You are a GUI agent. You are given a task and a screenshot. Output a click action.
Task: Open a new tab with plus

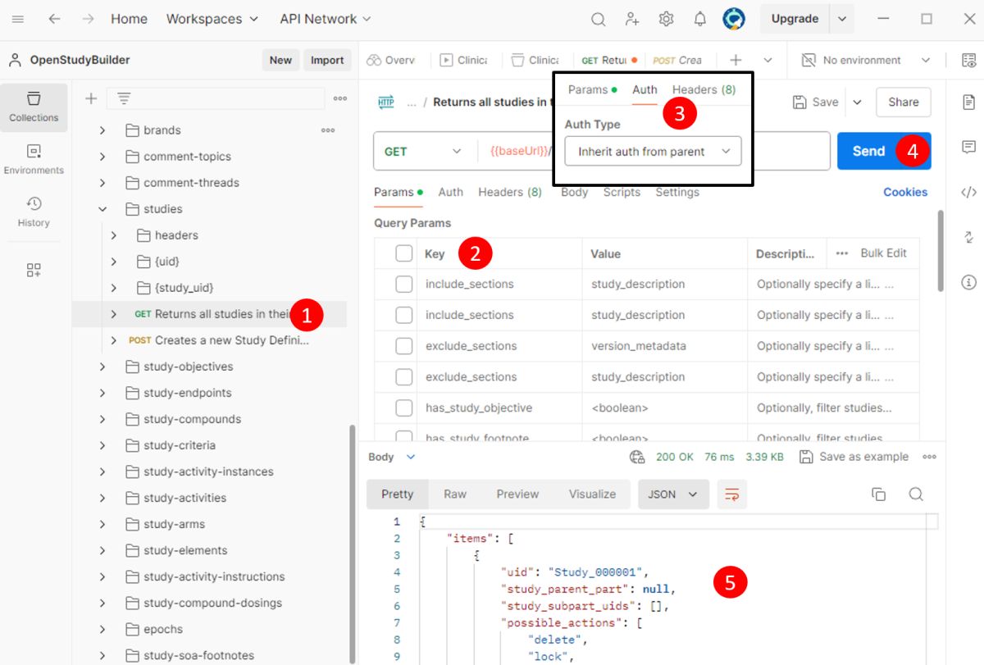(x=736, y=60)
